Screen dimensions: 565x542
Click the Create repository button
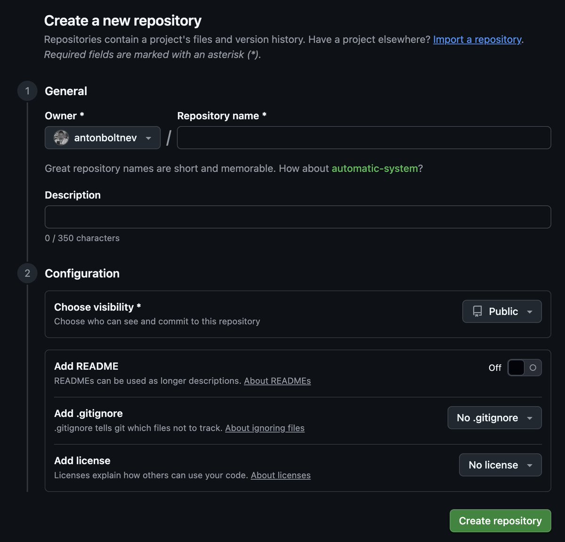(500, 521)
